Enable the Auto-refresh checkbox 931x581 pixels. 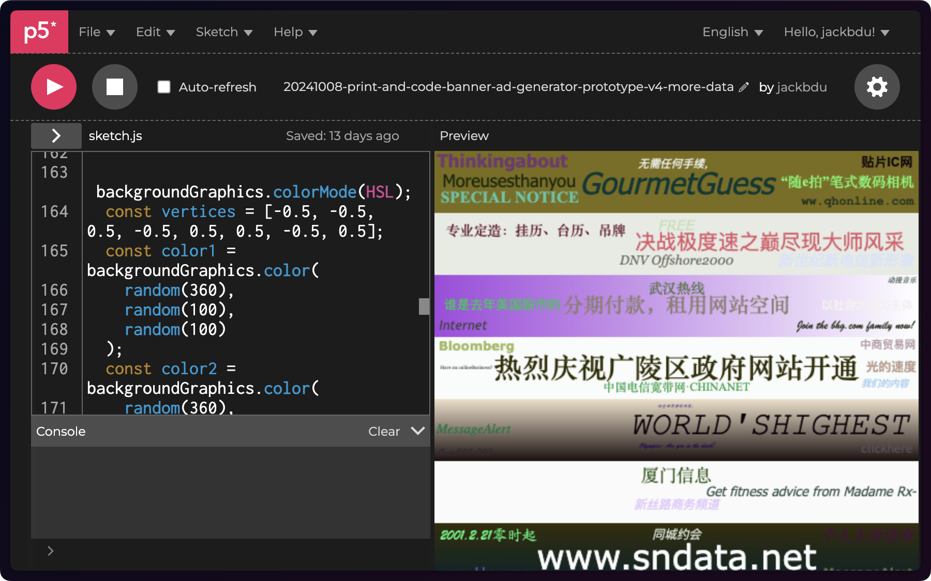(x=164, y=87)
